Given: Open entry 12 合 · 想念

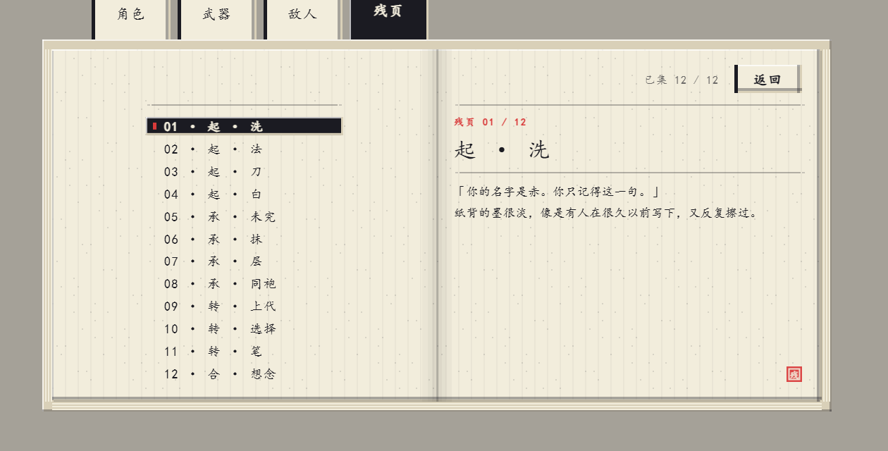Looking at the screenshot, I should pyautogui.click(x=244, y=373).
